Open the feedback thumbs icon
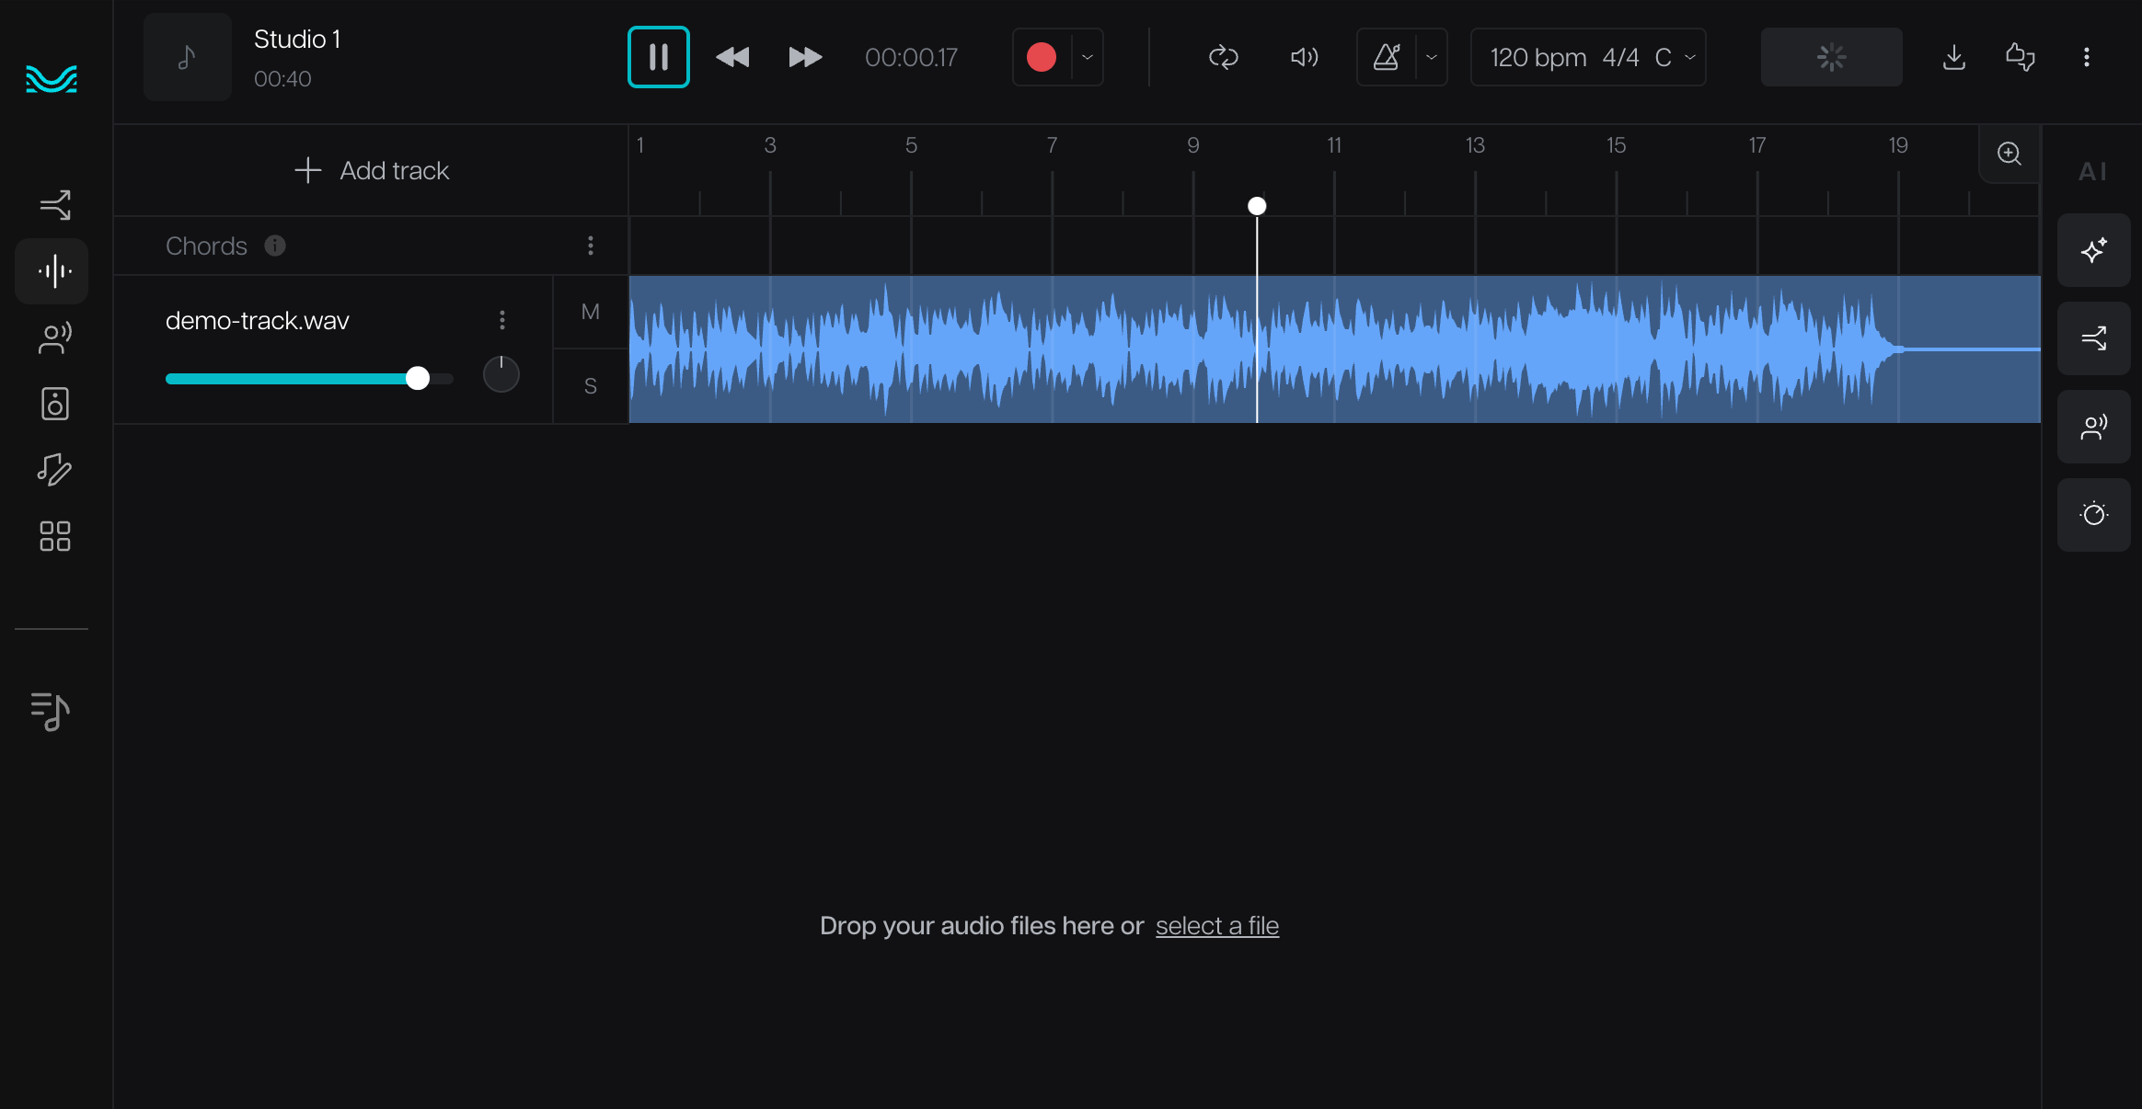 (2020, 57)
